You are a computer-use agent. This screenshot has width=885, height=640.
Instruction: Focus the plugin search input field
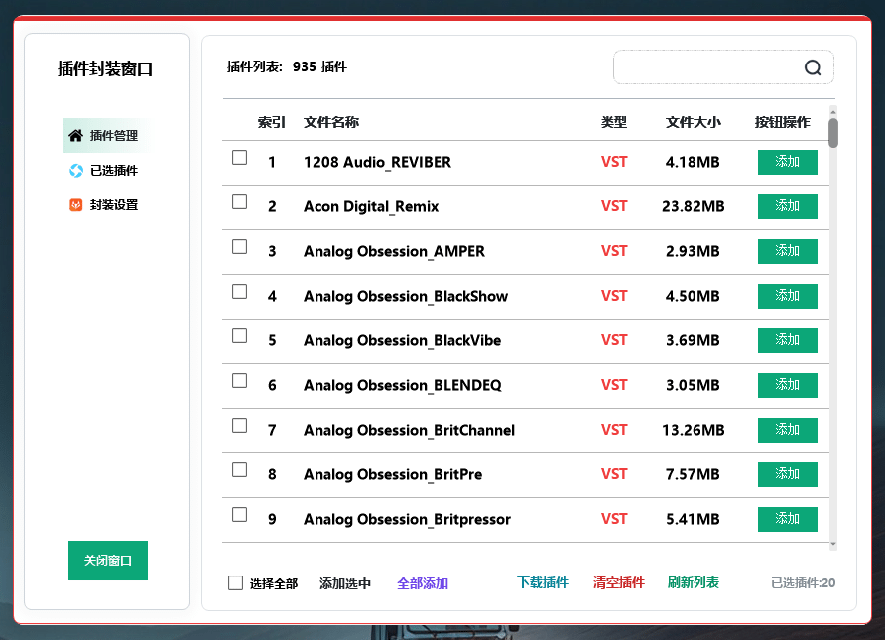(723, 67)
